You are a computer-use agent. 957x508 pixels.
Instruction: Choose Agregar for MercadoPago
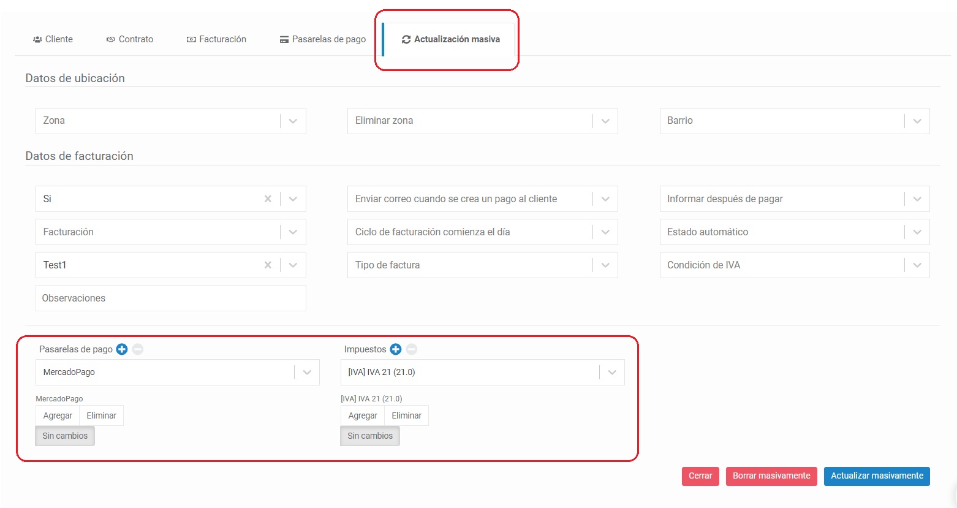pos(58,415)
